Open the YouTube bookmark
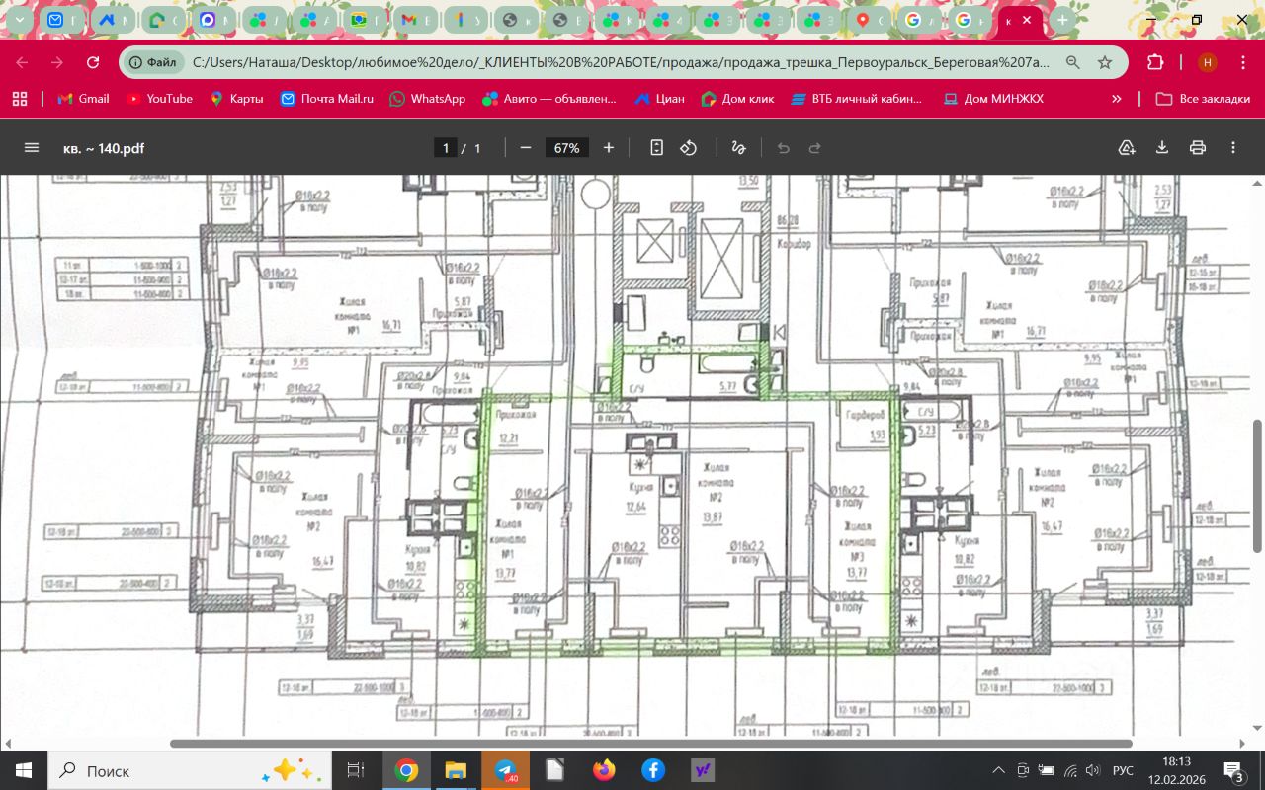The height and width of the screenshot is (790, 1265). [x=159, y=99]
